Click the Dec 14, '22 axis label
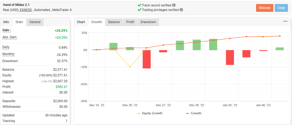The image size is (292, 125). pyautogui.click(x=97, y=105)
